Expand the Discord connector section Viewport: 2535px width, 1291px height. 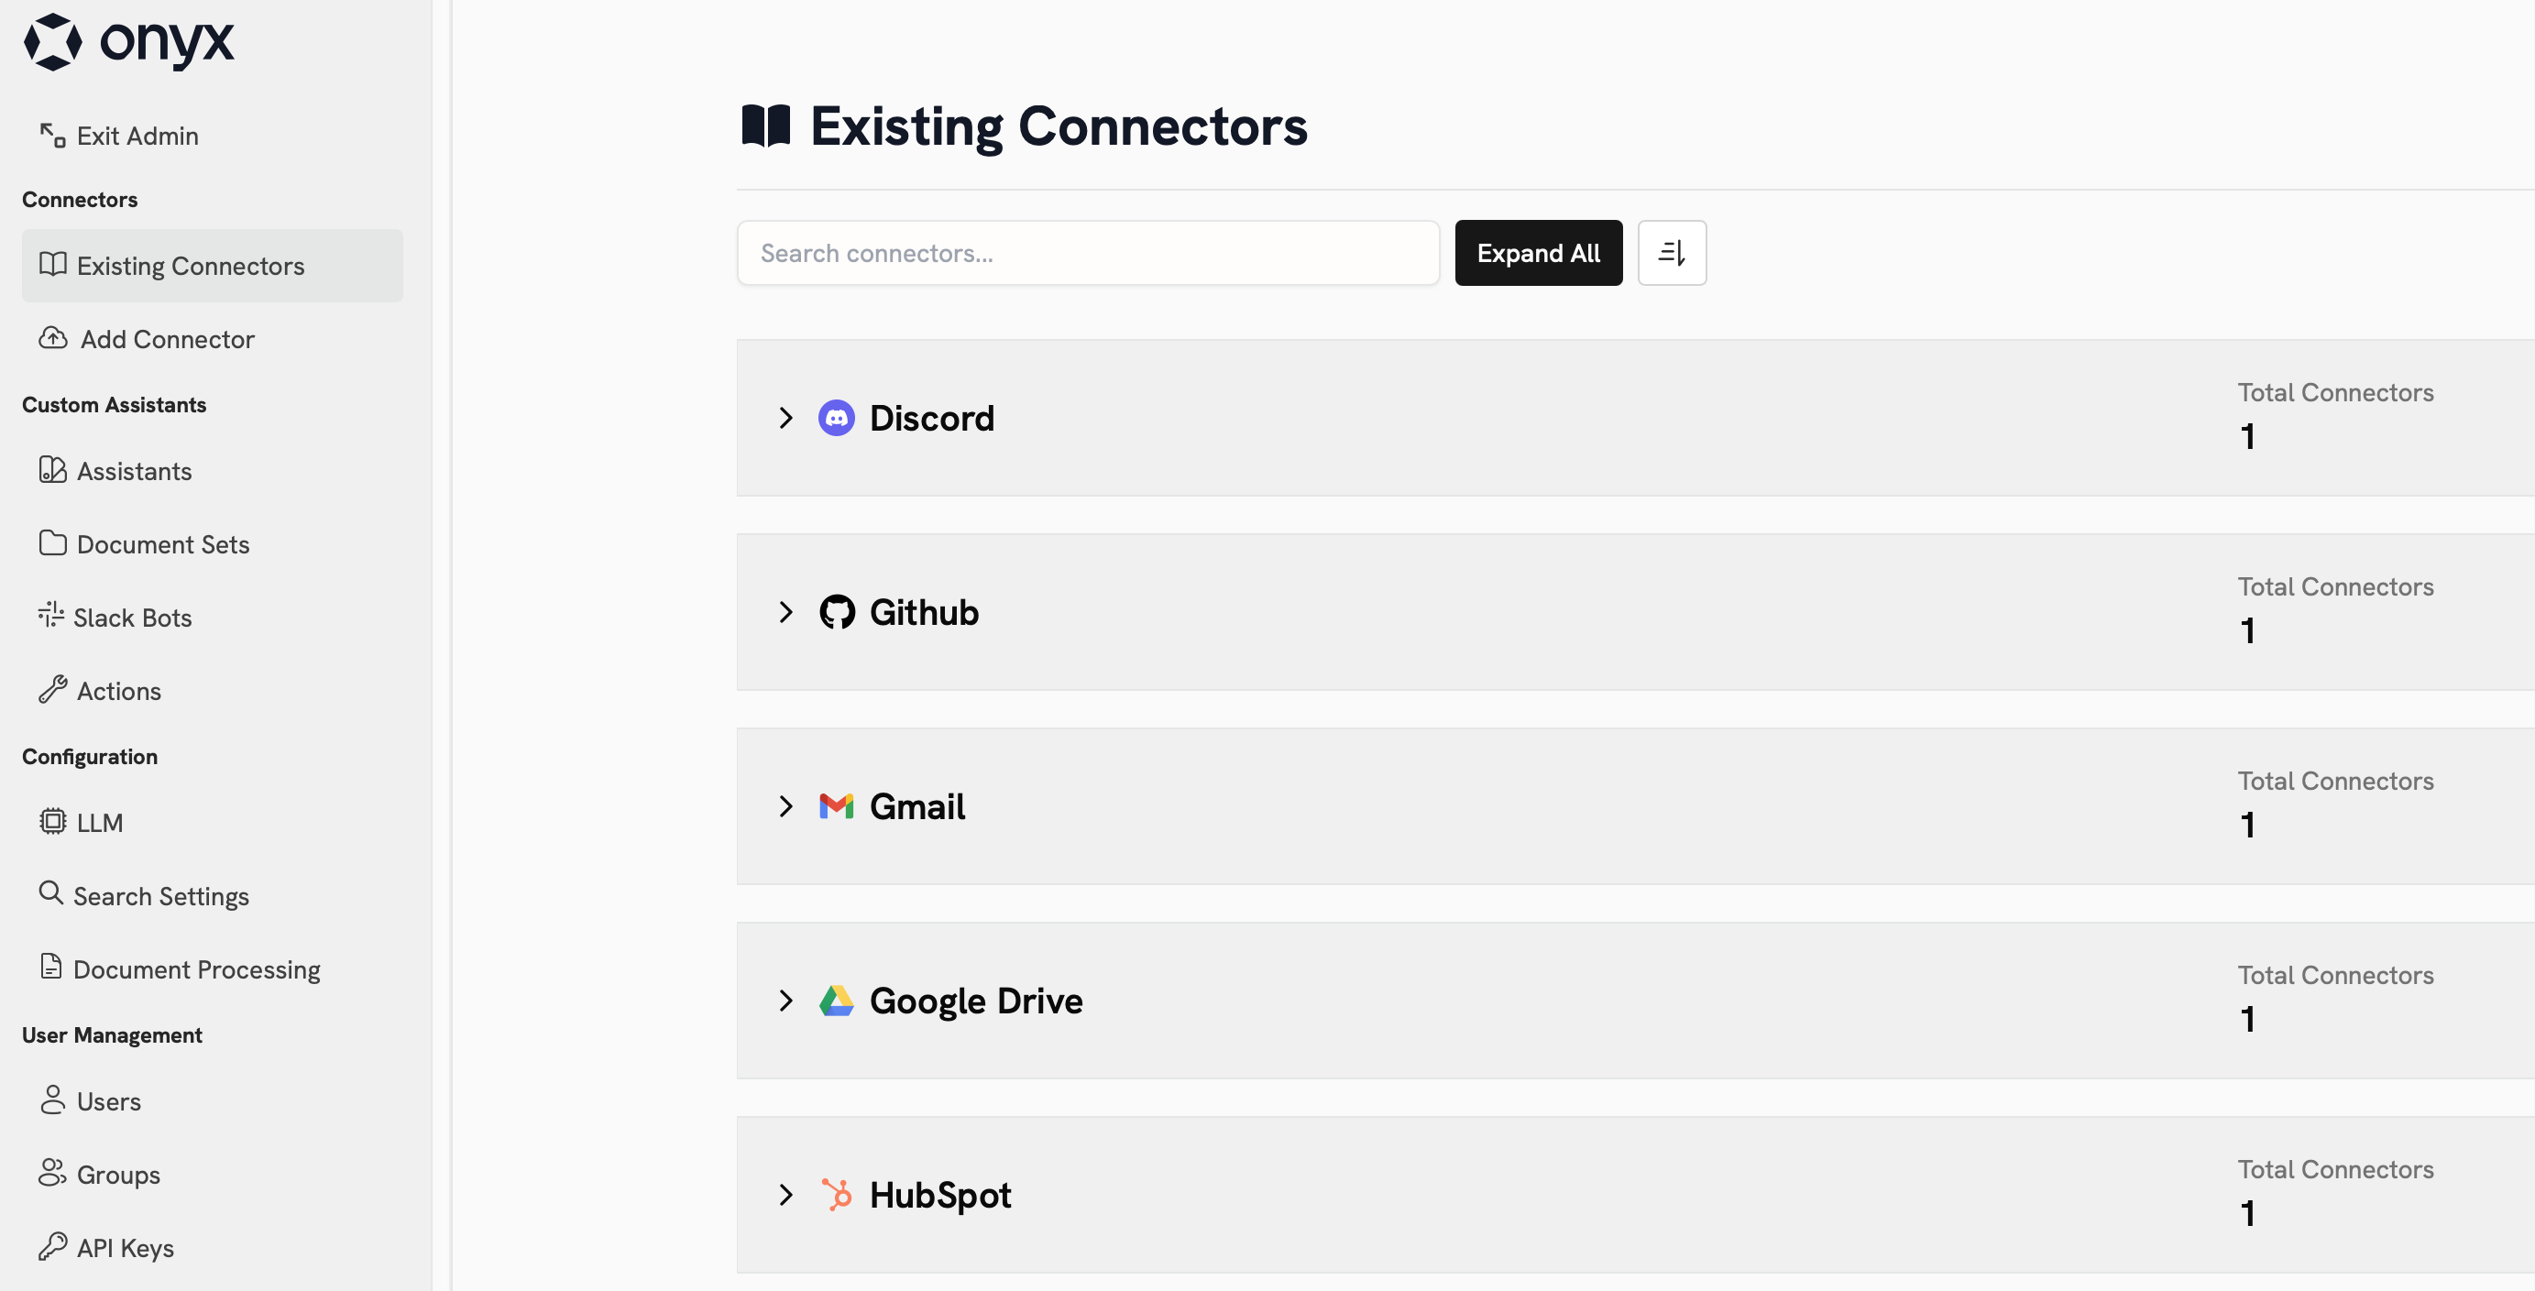pyautogui.click(x=785, y=417)
